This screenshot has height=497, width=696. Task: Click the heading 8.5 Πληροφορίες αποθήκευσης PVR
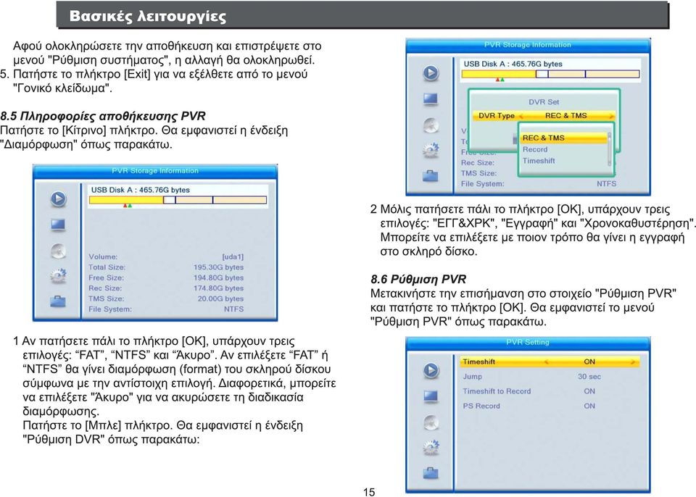(102, 116)
